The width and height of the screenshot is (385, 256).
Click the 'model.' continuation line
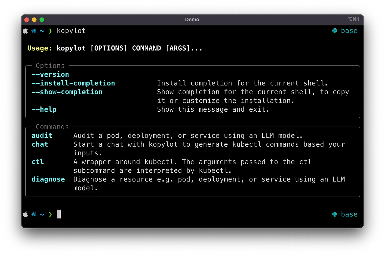pyautogui.click(x=86, y=188)
